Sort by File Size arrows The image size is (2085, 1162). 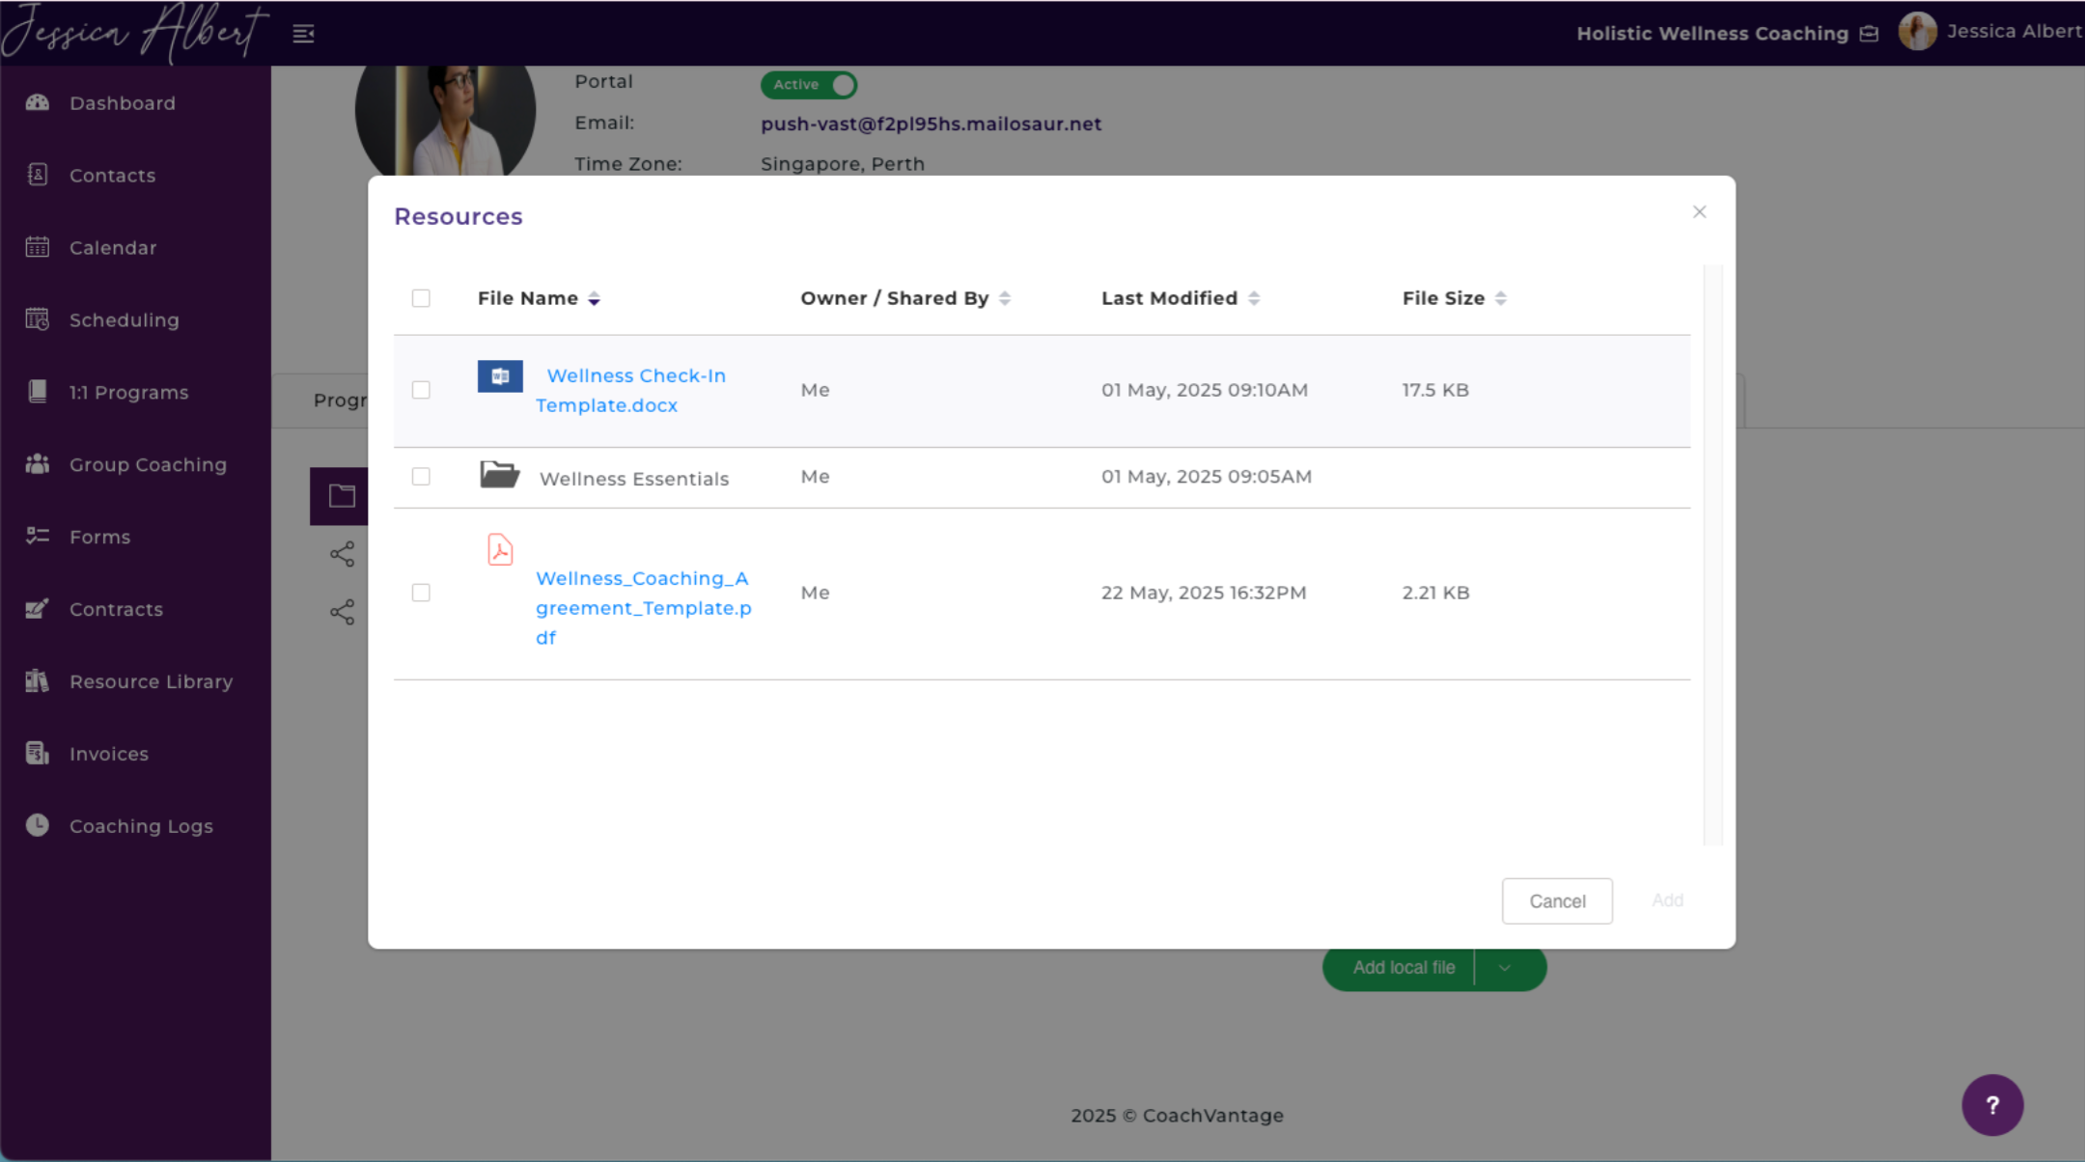1501,299
